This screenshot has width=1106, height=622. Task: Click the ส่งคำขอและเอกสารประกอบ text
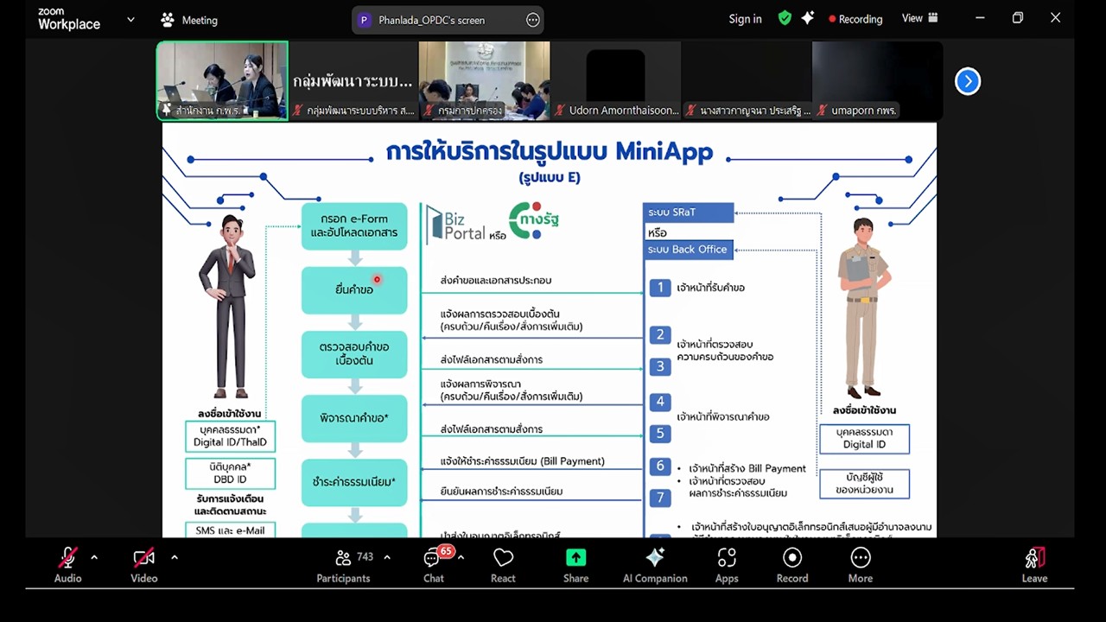click(x=496, y=281)
